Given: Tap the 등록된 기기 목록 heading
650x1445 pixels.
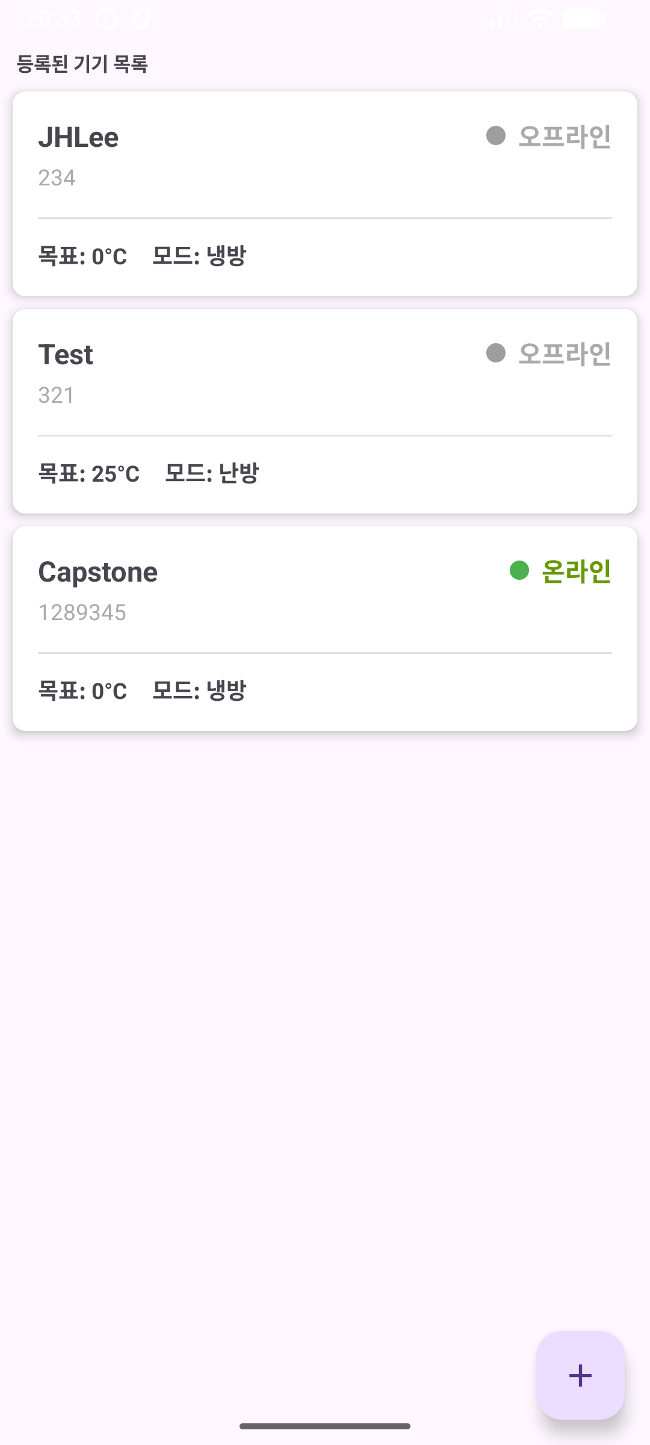Looking at the screenshot, I should (82, 64).
